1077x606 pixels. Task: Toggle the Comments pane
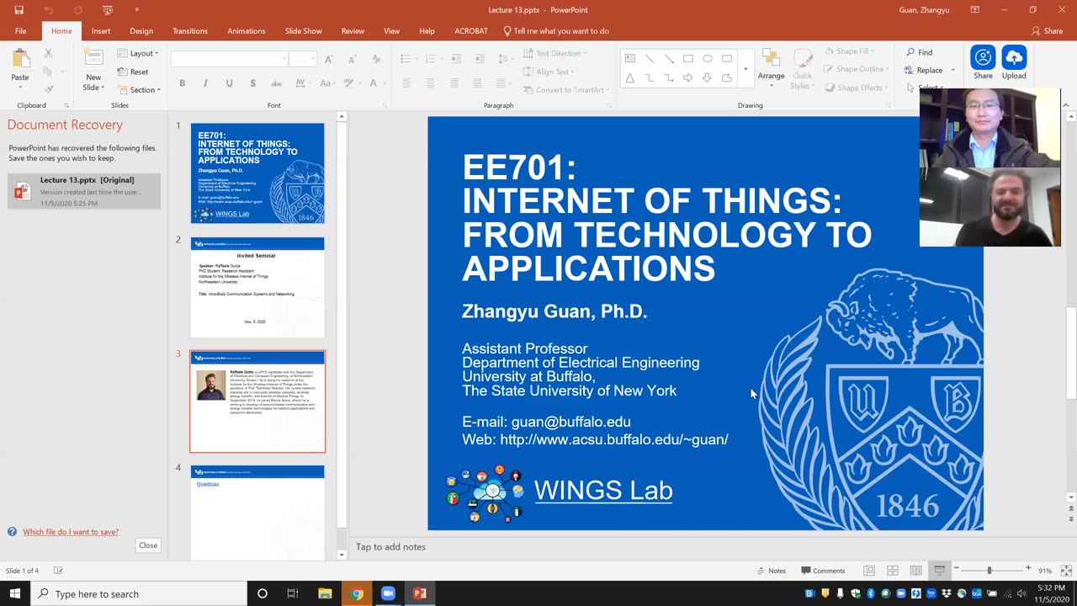(x=823, y=571)
